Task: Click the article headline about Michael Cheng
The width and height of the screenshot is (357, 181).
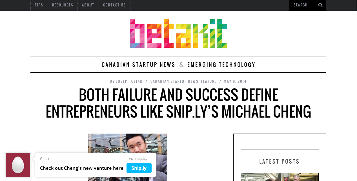Action: click(178, 103)
